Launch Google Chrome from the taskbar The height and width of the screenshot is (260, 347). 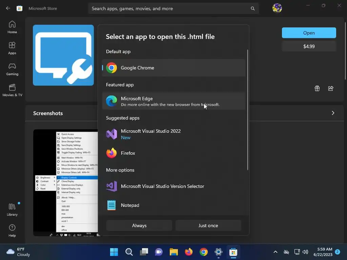tap(204, 252)
